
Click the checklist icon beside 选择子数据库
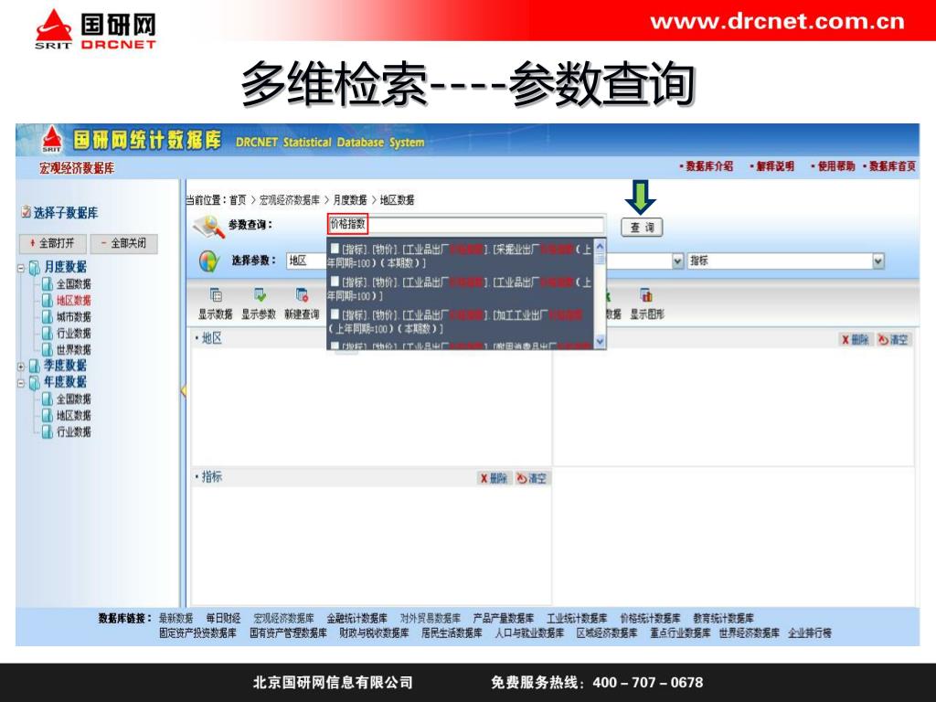tap(26, 211)
